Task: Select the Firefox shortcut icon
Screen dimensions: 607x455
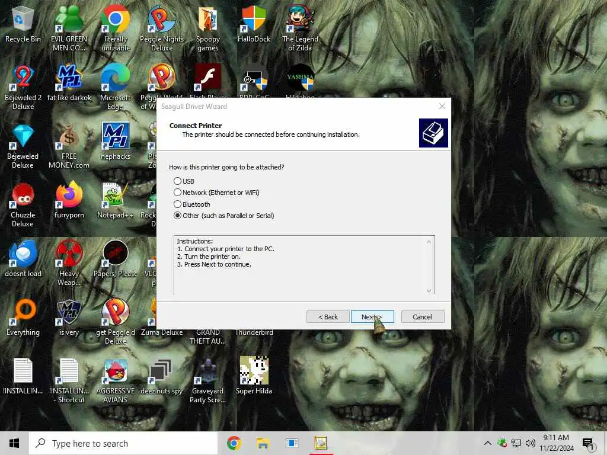Action: click(69, 200)
